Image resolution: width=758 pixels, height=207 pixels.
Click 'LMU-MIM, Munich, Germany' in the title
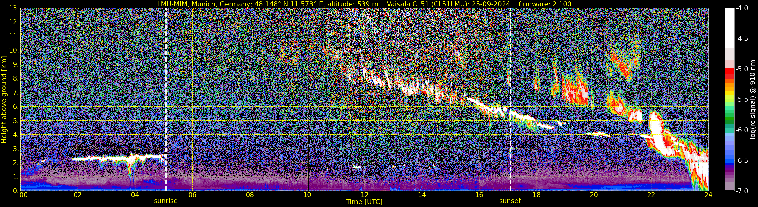tap(203, 4)
